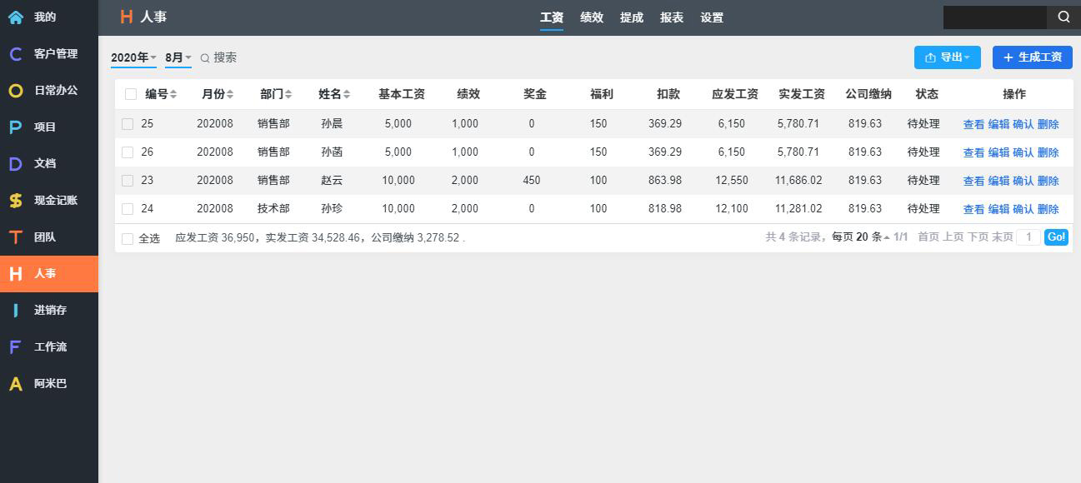Image resolution: width=1081 pixels, height=483 pixels.
Task: Open the 2020年 year dropdown
Action: pyautogui.click(x=133, y=57)
